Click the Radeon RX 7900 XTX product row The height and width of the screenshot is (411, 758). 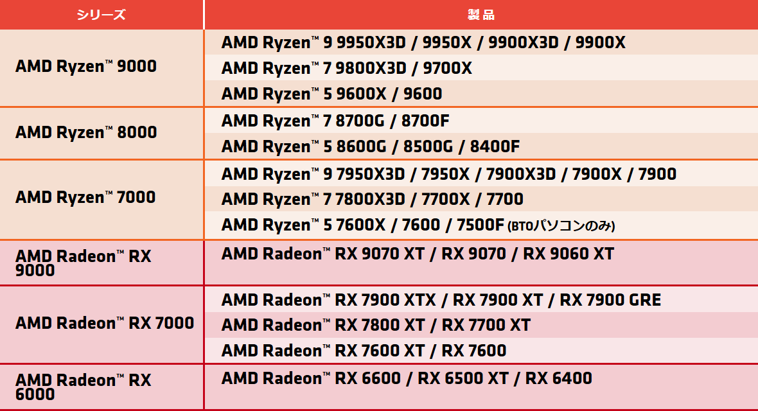[x=482, y=299]
